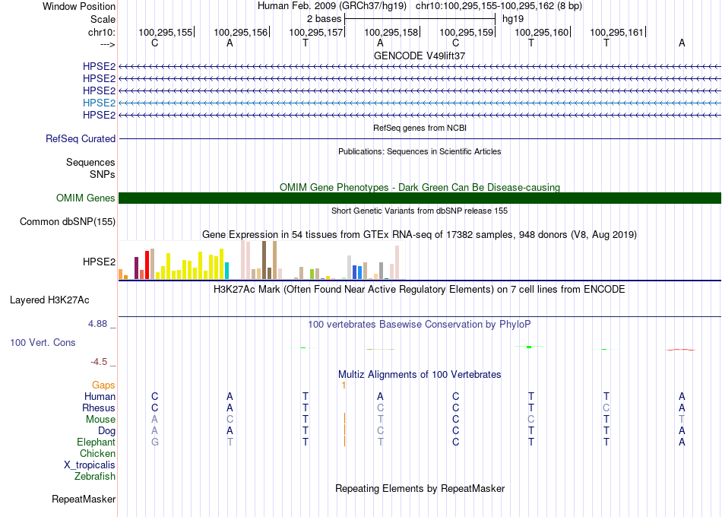Open the RefSeq Curated track label
722x517 pixels.
pos(81,138)
